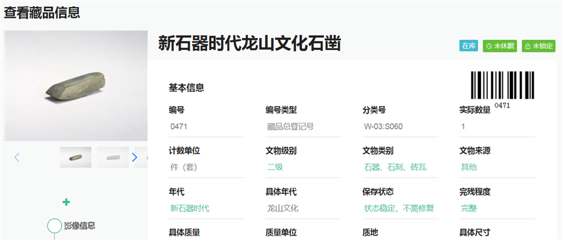Click the 编号类型 field 藏品总登记号
The width and height of the screenshot is (563, 242).
(x=303, y=127)
